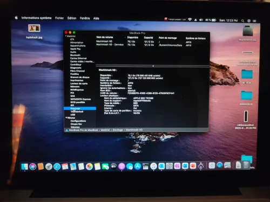Image resolution: width=270 pixels, height=202 pixels.
Task: Open System Preferences from the Dock
Action: (x=170, y=166)
